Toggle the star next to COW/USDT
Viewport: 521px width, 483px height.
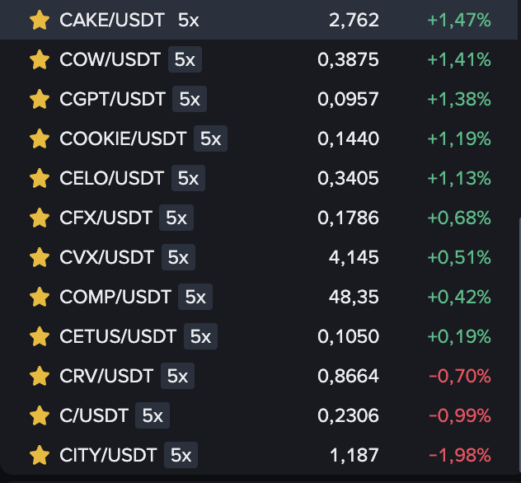click(40, 59)
